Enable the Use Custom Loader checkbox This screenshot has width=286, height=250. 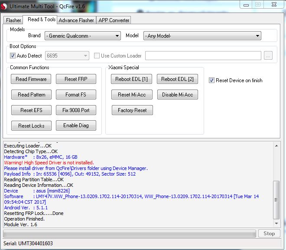coord(97,55)
